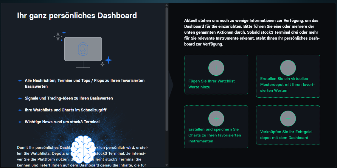Click the white brain icon
The height and width of the screenshot is (168, 337).
tap(83, 149)
